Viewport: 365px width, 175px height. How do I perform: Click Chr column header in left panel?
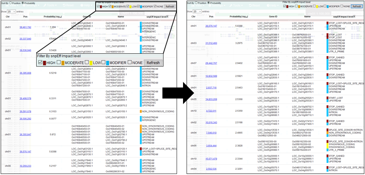pos(7,17)
